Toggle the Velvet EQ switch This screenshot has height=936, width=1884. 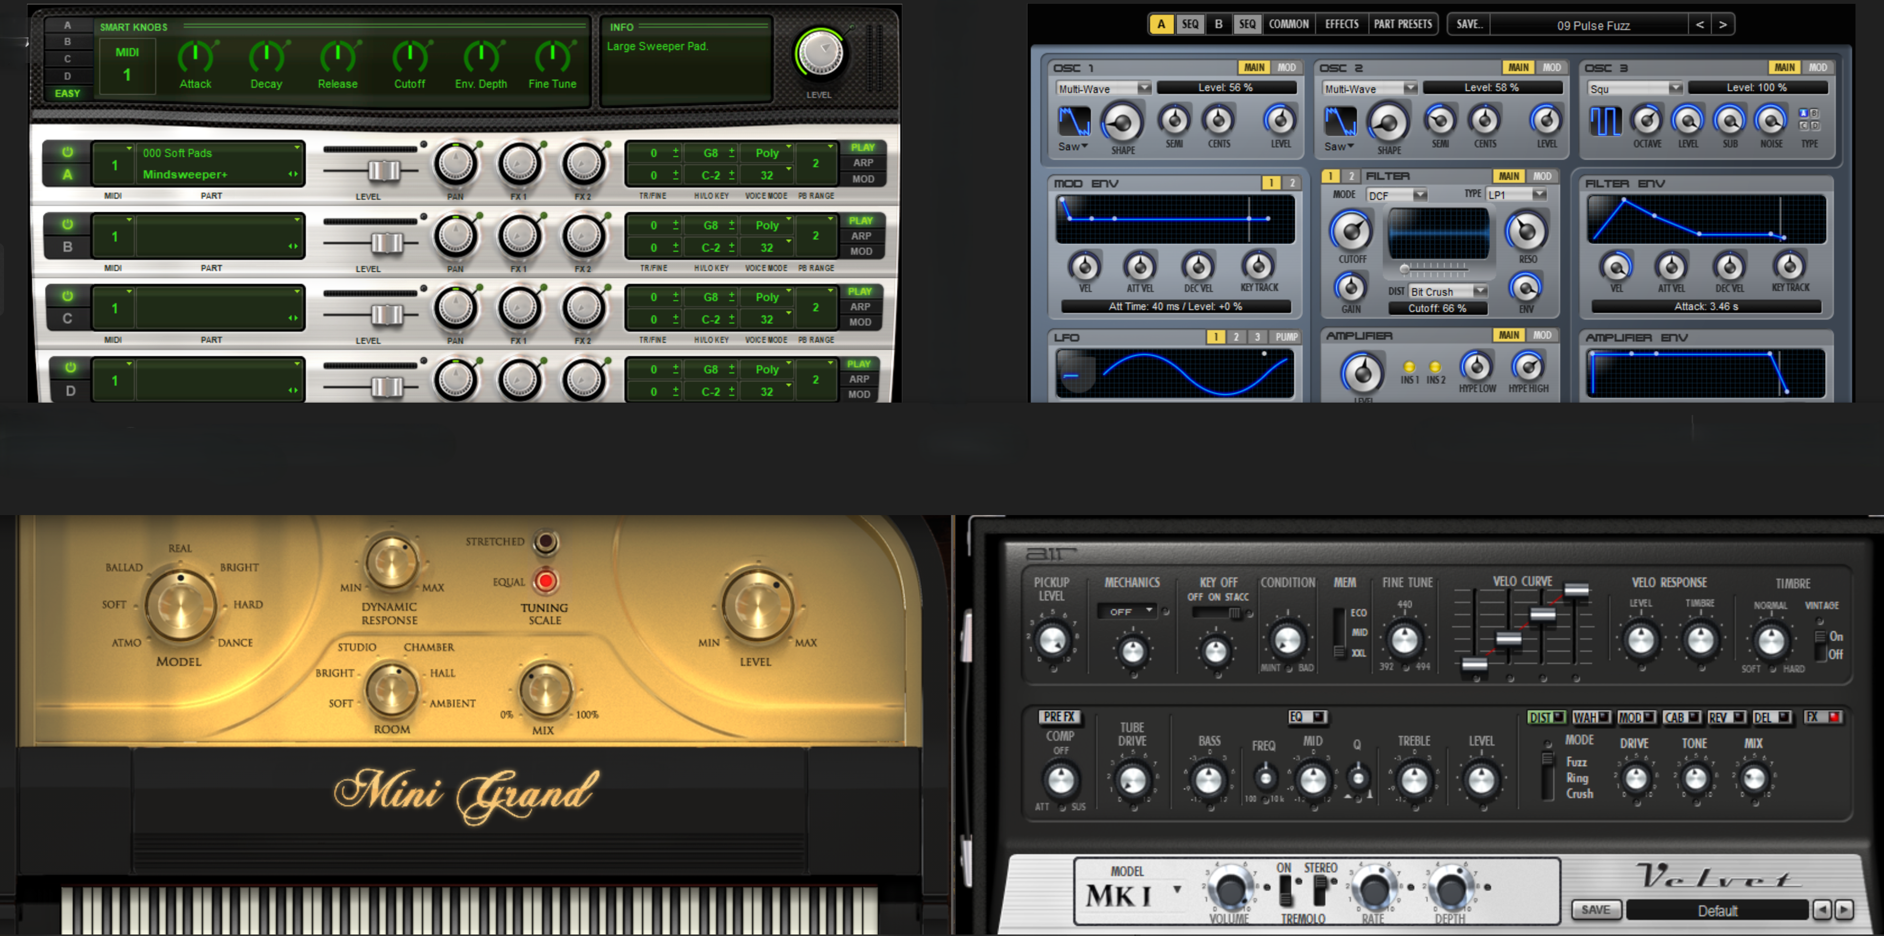(x=1307, y=717)
